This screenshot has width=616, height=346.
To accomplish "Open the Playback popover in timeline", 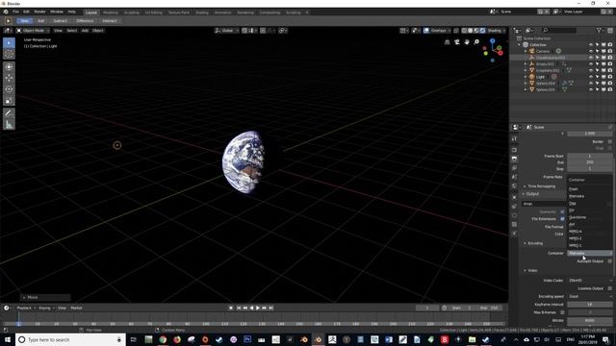I will pos(26,308).
